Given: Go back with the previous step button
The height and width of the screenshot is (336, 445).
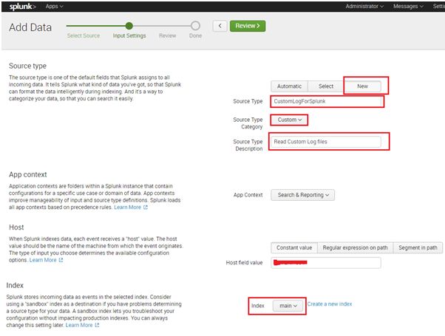Looking at the screenshot, I should click(x=220, y=26).
